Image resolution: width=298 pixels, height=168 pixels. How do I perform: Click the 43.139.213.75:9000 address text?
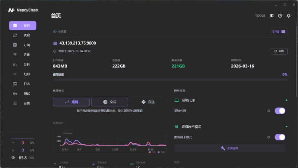point(77,43)
